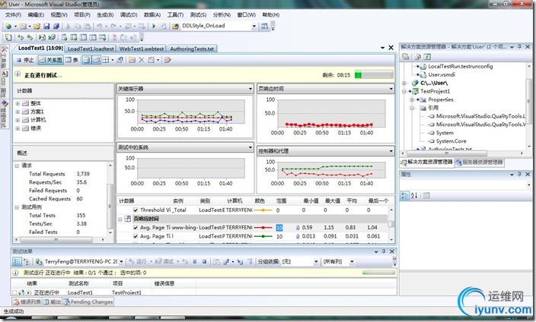536x322 pixels.
Task: Click the alphabetical sort icon in 属性 panel
Action: pyautogui.click(x=414, y=196)
